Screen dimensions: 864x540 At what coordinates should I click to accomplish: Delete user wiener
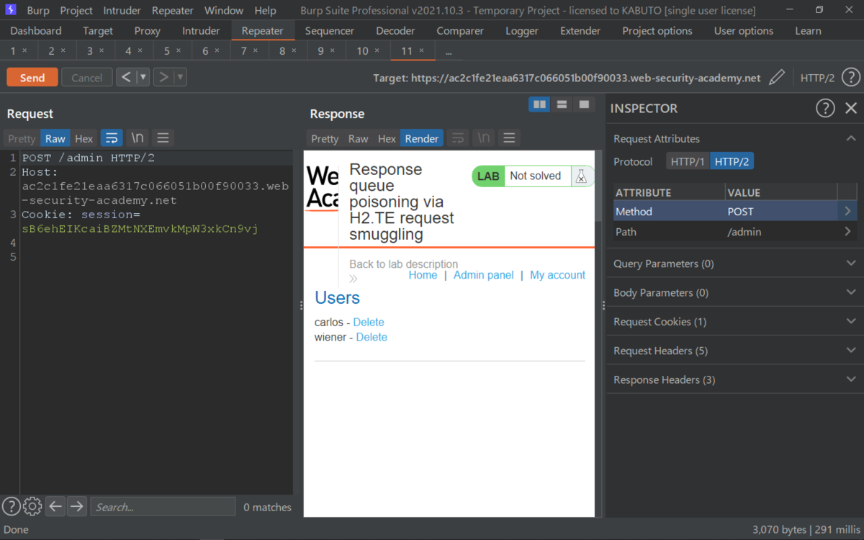(372, 337)
